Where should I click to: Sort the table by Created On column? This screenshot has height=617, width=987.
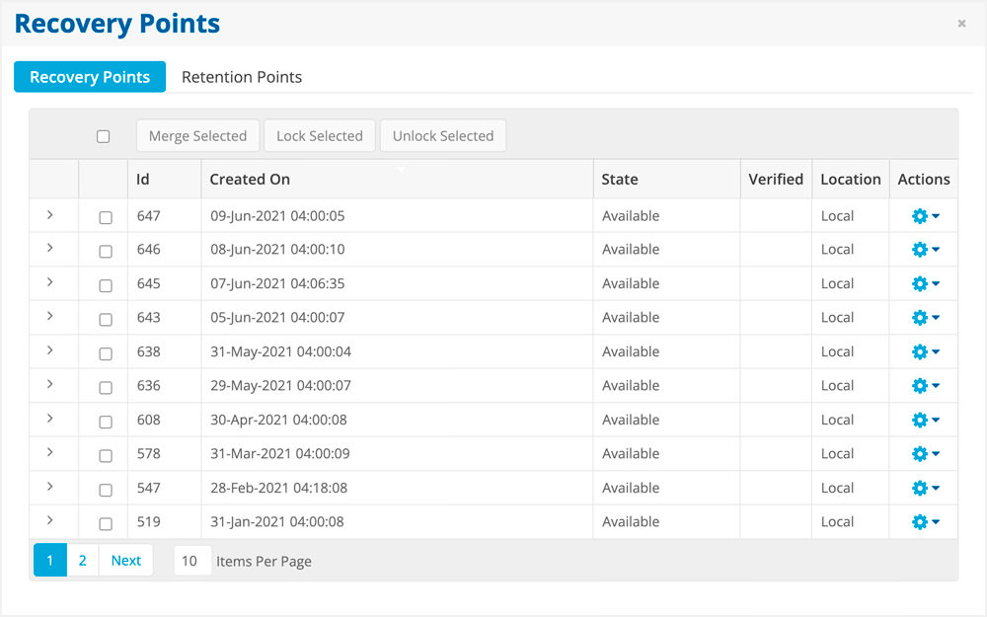251,180
